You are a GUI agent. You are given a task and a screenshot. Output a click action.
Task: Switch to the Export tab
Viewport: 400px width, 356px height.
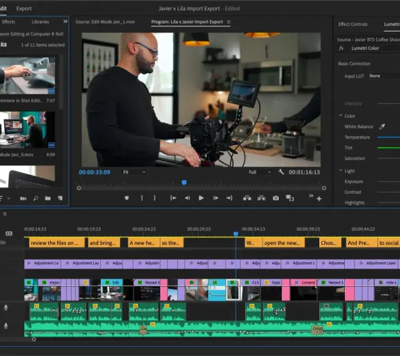click(x=24, y=8)
